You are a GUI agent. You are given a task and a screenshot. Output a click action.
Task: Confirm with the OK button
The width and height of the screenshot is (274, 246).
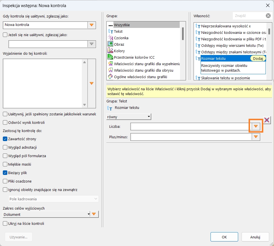coord(224,237)
